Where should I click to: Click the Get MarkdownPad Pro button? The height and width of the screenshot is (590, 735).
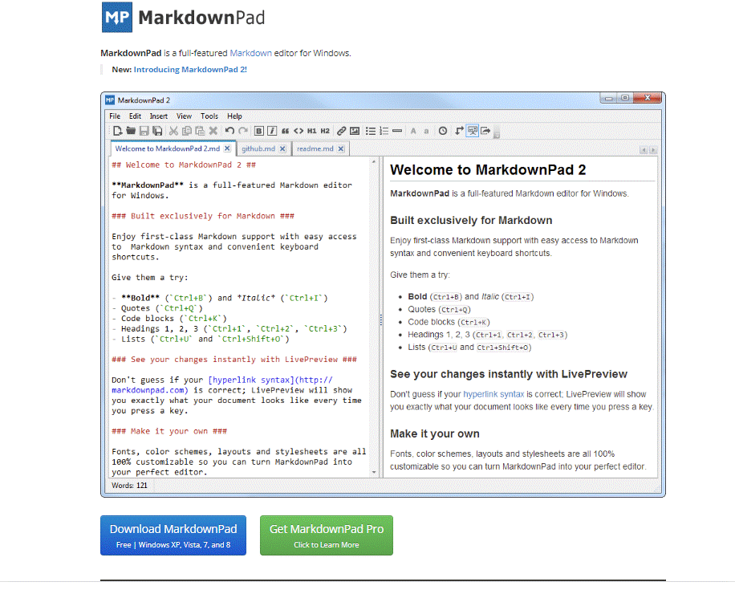[x=327, y=535]
